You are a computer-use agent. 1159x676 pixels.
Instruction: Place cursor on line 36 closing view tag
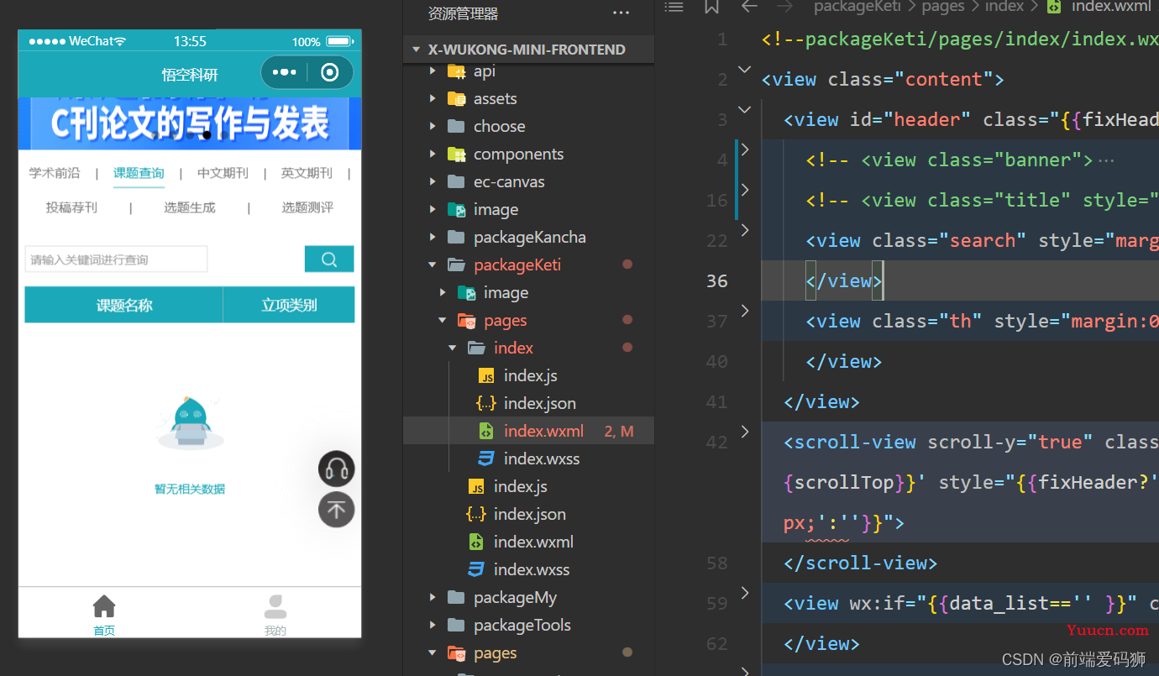click(844, 280)
